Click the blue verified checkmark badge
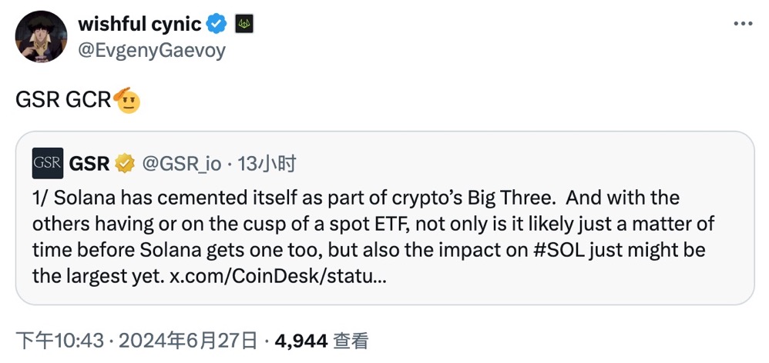This screenshot has width=769, height=363. tap(217, 24)
